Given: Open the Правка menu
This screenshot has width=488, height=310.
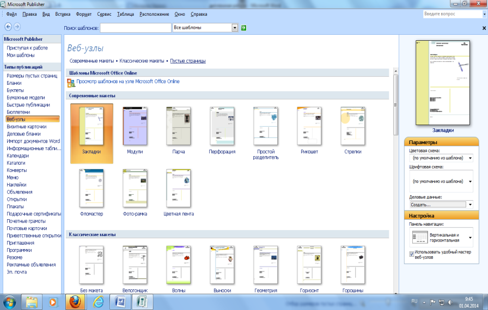Looking at the screenshot, I should click(x=29, y=14).
